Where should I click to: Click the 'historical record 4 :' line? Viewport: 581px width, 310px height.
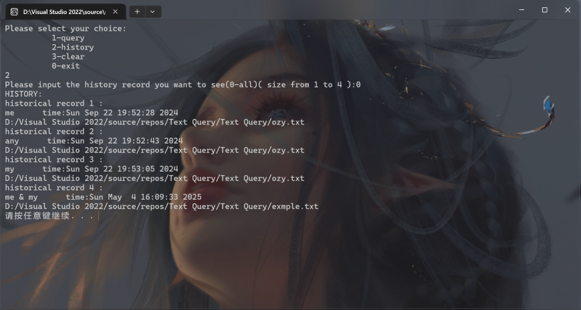pos(53,188)
